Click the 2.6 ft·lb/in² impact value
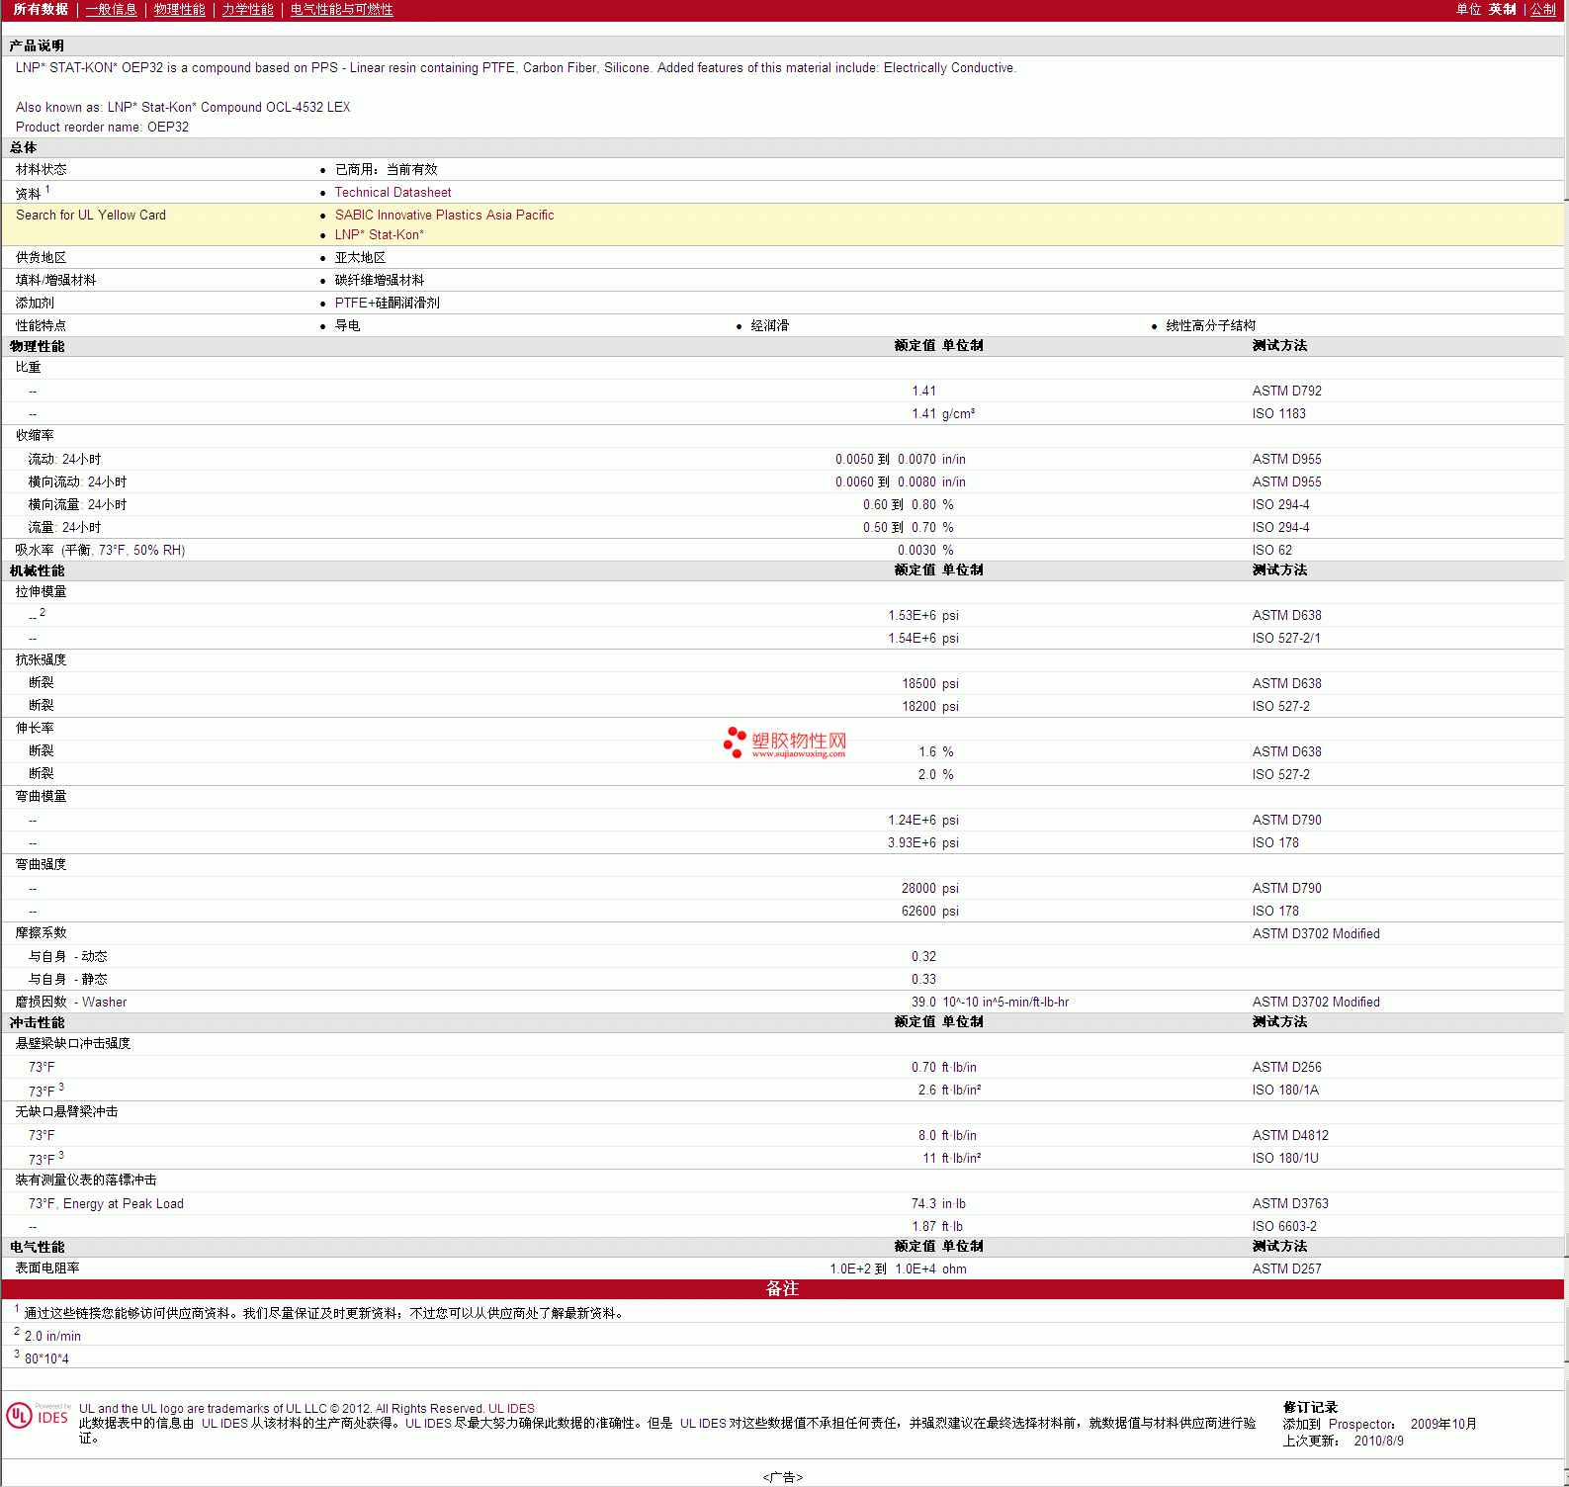 [949, 1091]
